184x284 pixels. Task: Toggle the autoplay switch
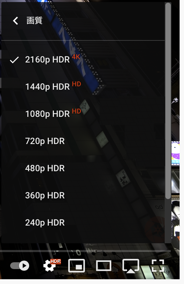20,266
